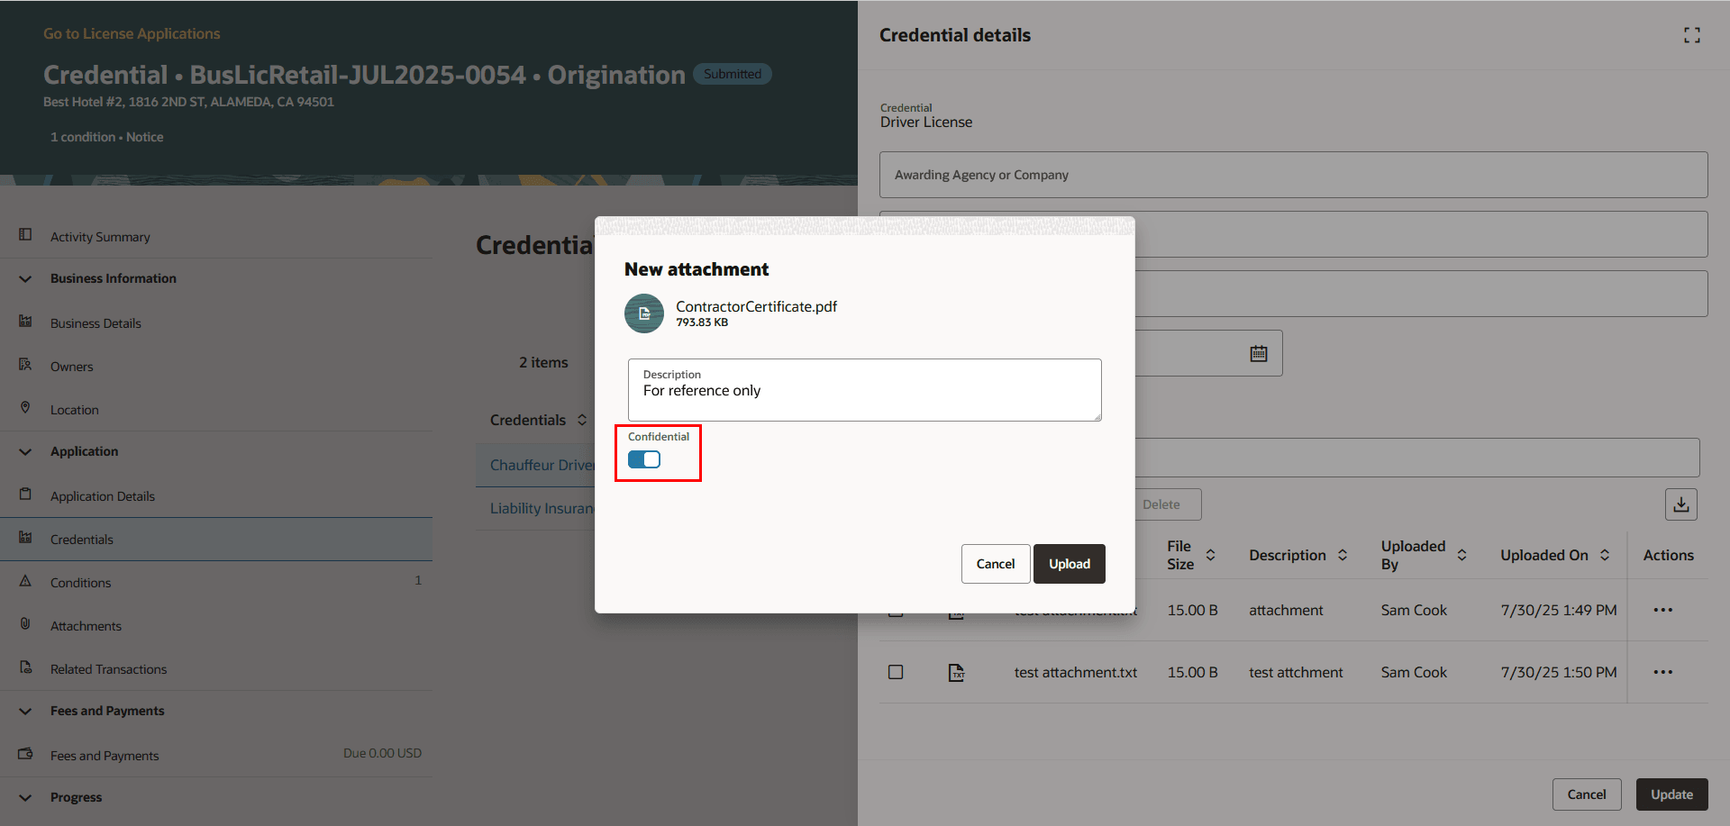Open the Activity Summary section icon
1730x826 pixels.
tap(25, 235)
